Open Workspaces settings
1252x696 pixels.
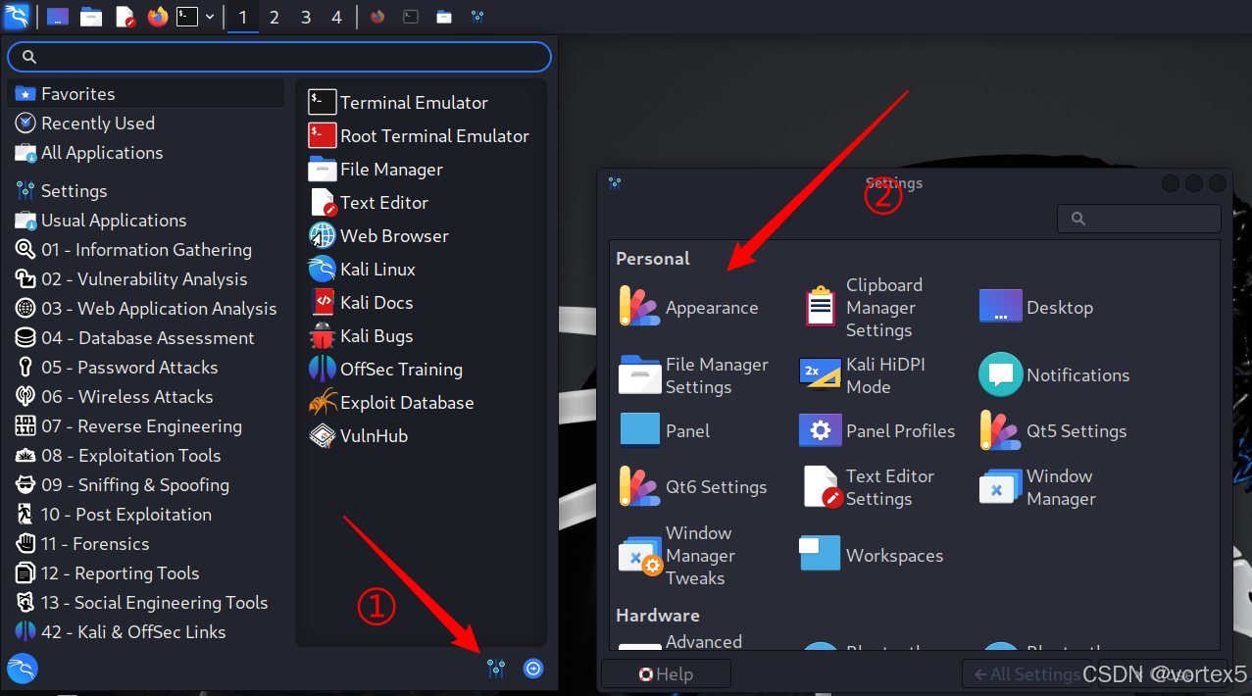pos(872,555)
